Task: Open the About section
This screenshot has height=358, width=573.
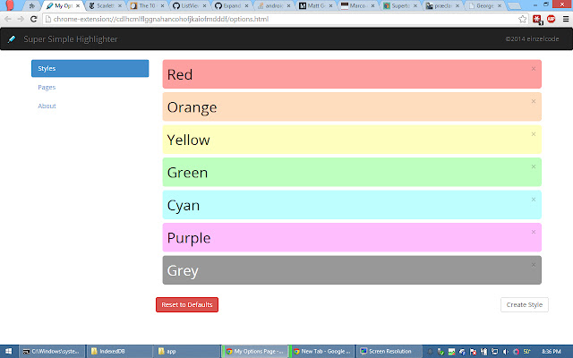Action: click(47, 106)
